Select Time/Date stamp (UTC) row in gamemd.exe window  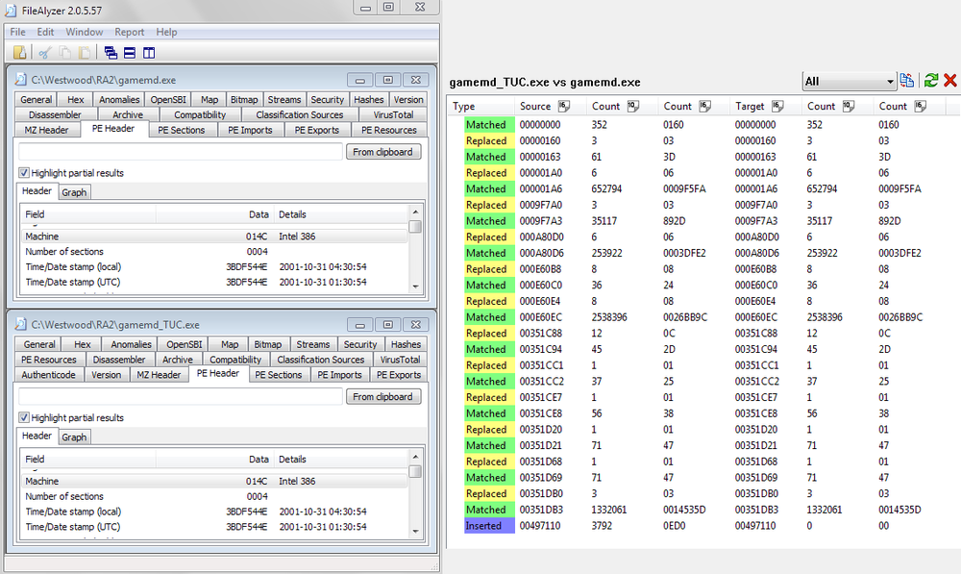point(214,283)
